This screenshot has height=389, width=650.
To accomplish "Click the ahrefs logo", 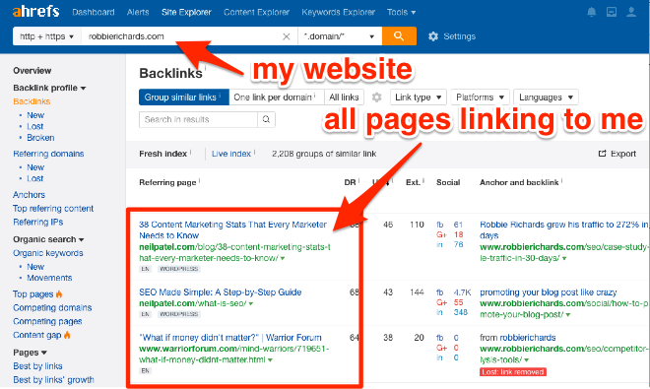I will pyautogui.click(x=36, y=11).
